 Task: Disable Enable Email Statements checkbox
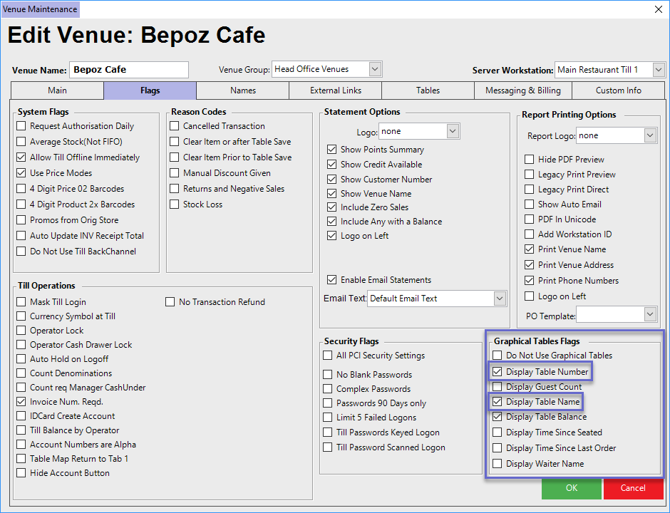coord(331,280)
